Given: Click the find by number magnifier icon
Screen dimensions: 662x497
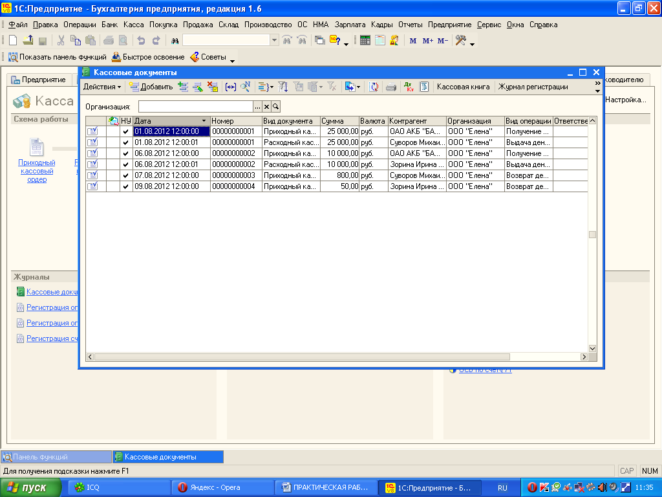Looking at the screenshot, I should pos(245,87).
